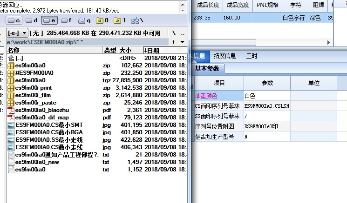Sort file list by 大小 column
Screen dimensions: 347x203
[x=130, y=50]
